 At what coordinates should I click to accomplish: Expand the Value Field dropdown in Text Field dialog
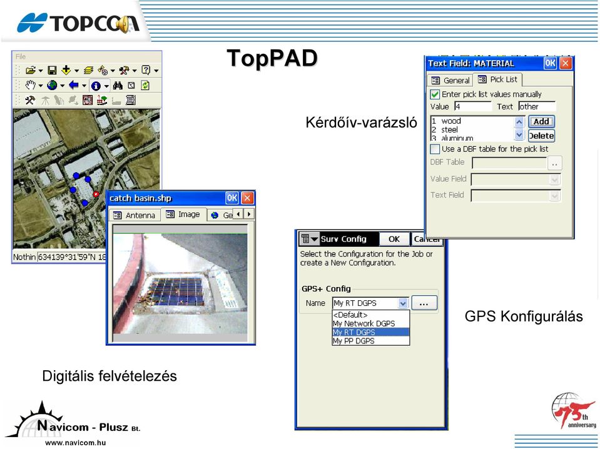554,179
